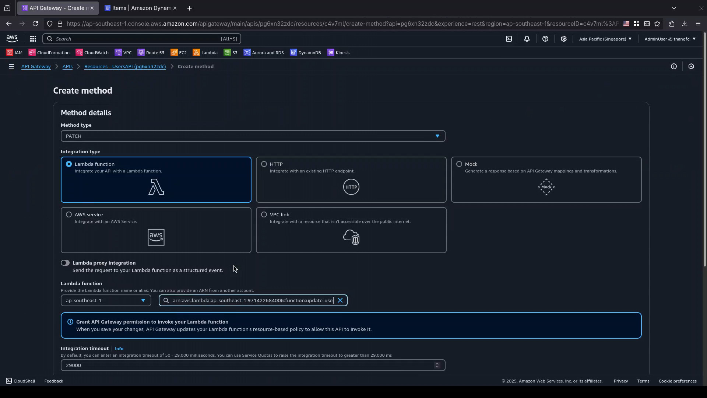Open the ap-southeast-1 Lambda region dropdown

[106, 300]
